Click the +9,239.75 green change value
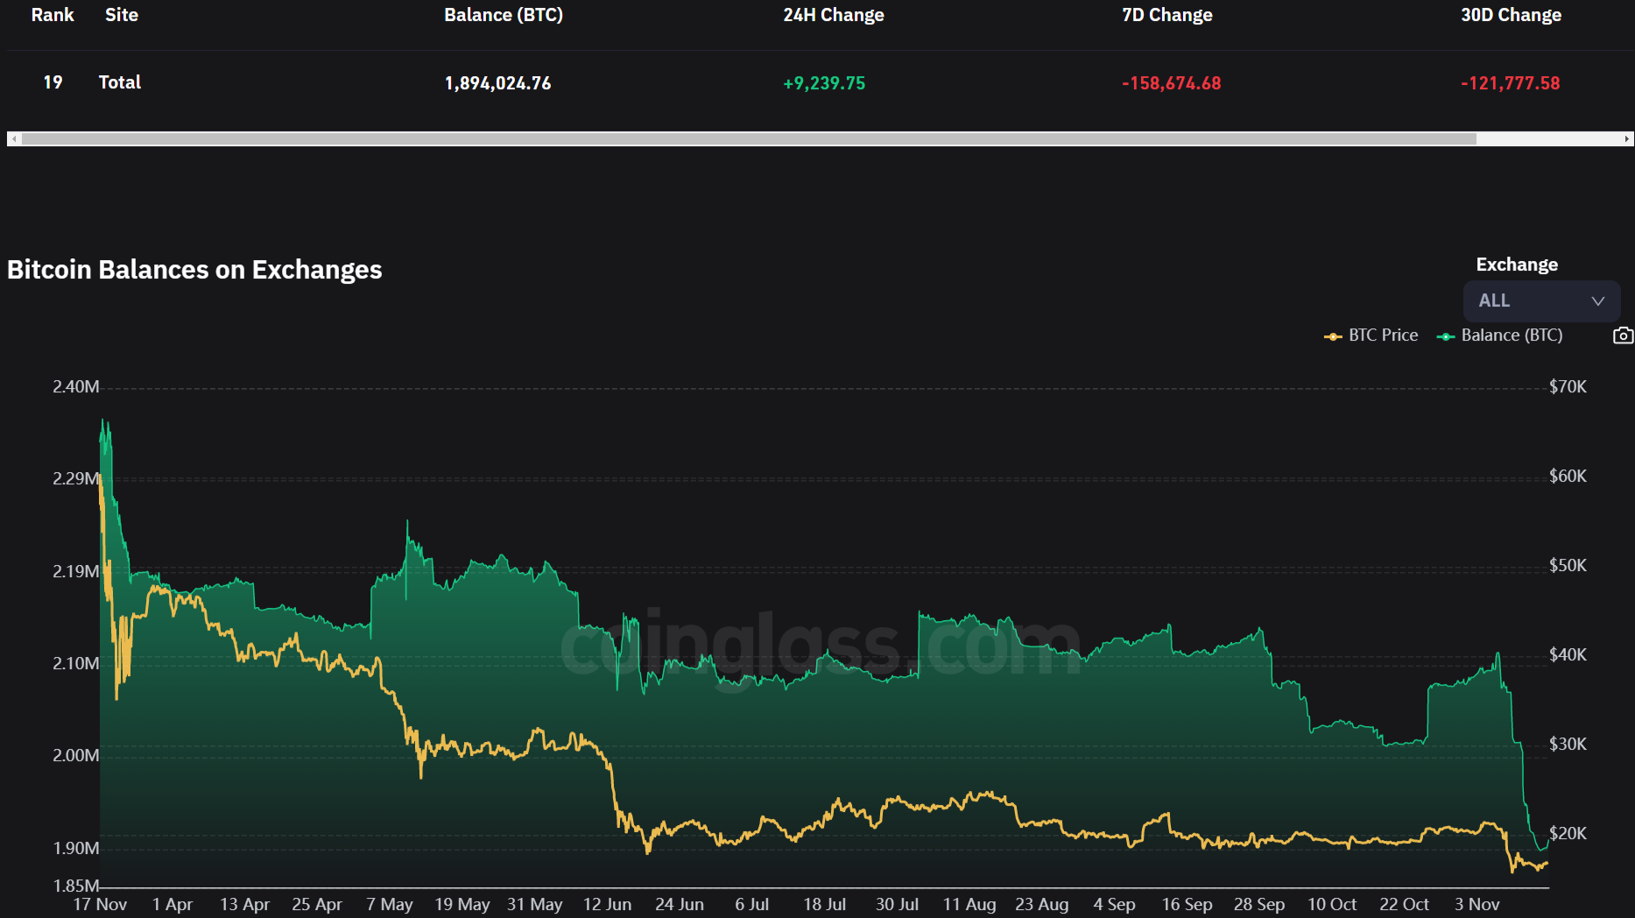Screen dimensions: 1635x918 click(x=823, y=83)
